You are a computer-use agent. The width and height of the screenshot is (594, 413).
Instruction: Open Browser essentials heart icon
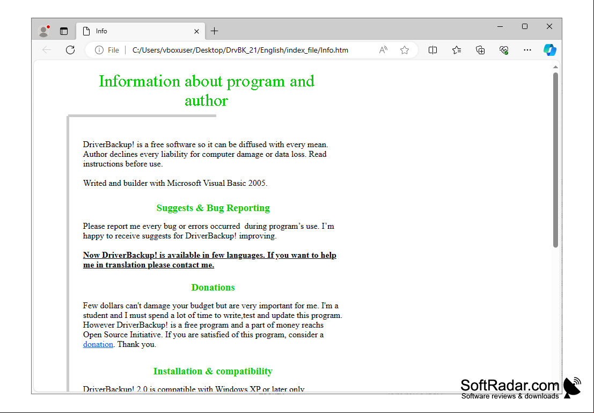point(504,50)
